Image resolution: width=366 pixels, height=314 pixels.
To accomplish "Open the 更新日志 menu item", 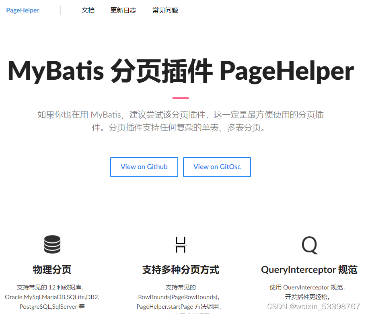I will (x=123, y=10).
